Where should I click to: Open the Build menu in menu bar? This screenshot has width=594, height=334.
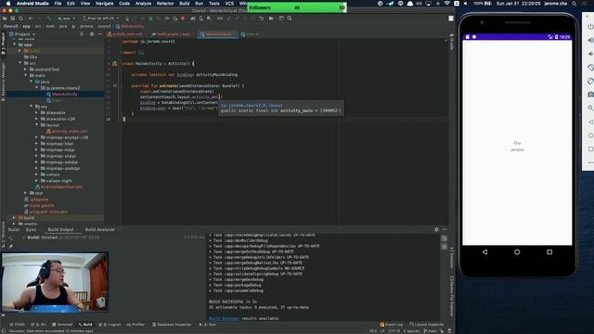184,4
